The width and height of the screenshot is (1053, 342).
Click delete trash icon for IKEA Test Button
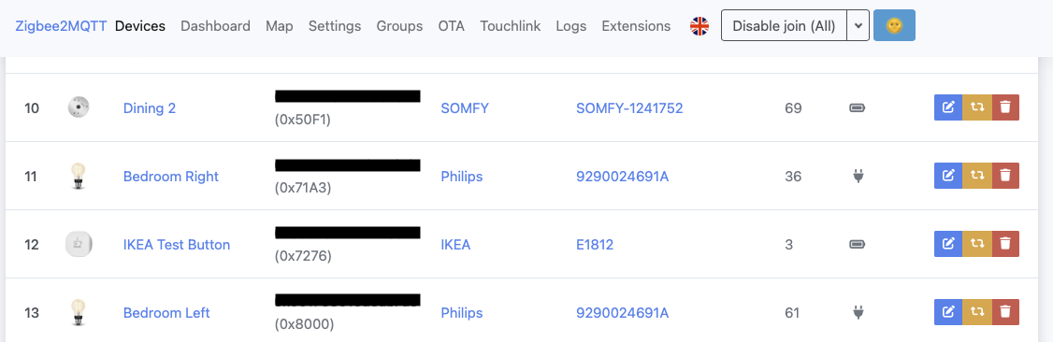click(1005, 244)
